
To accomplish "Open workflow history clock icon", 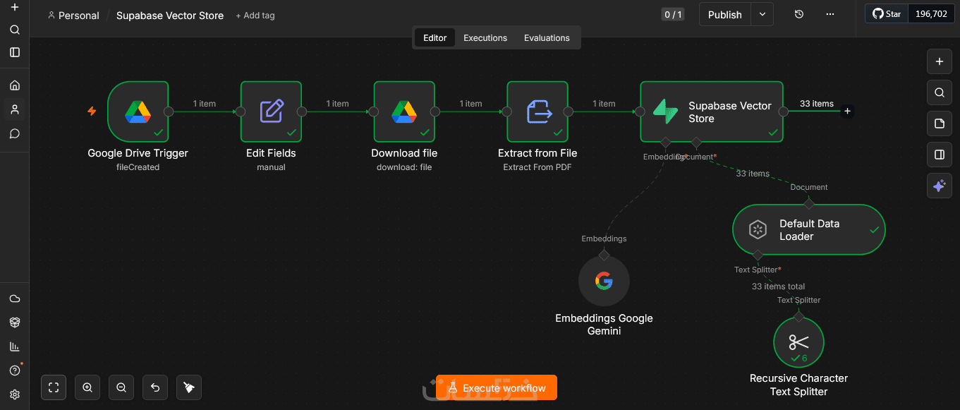I will 798,14.
